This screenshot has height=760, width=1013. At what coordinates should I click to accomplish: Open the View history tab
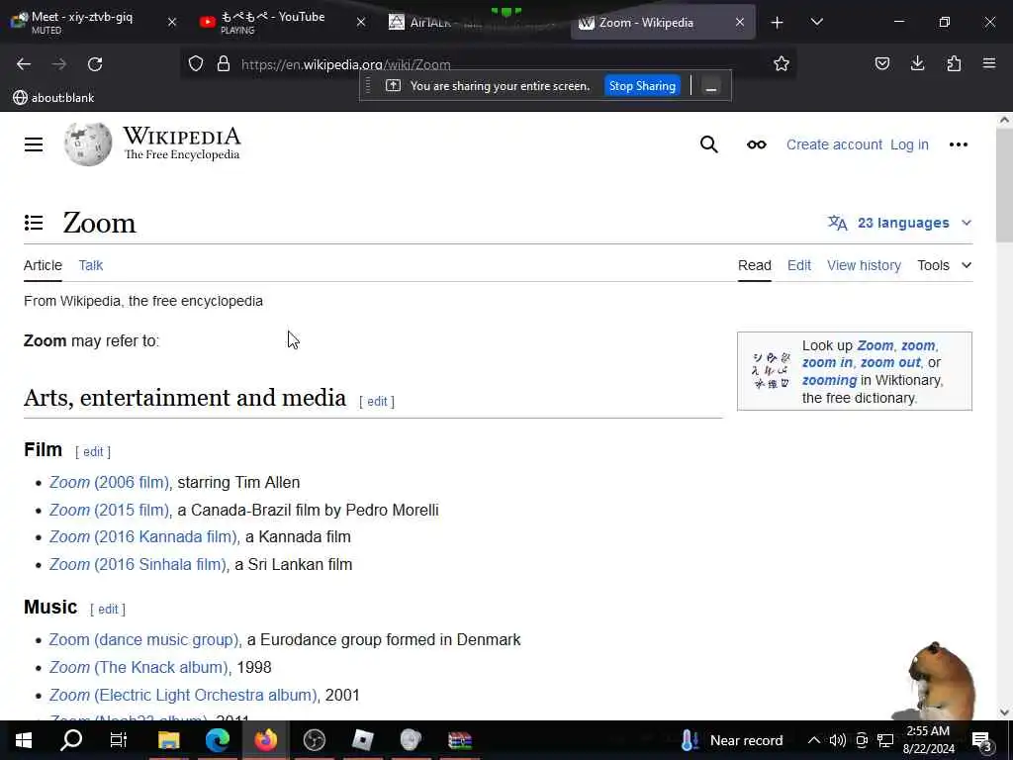point(864,265)
